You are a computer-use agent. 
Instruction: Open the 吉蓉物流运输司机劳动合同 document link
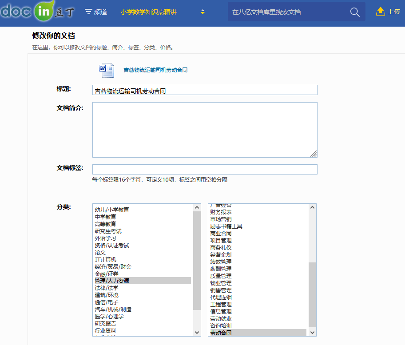(x=155, y=70)
